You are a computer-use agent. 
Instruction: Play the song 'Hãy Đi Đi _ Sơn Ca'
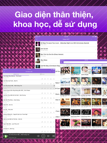[x=8, y=105]
